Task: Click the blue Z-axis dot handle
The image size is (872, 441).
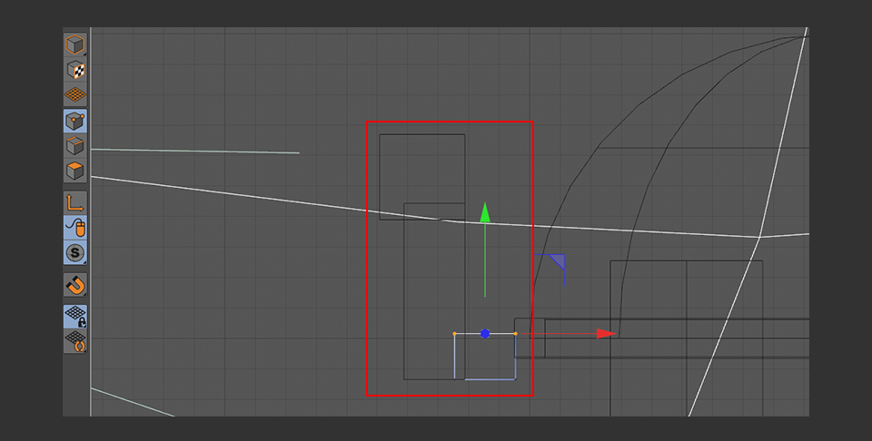Action: point(485,334)
